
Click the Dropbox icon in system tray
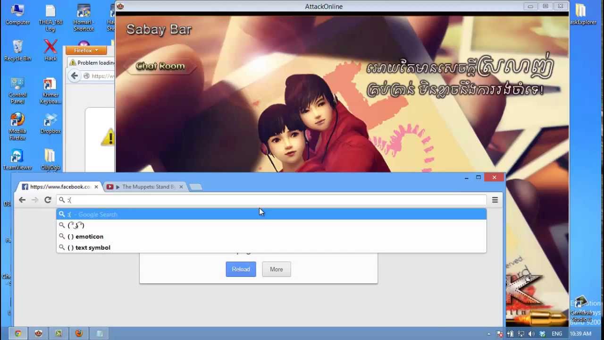click(543, 334)
